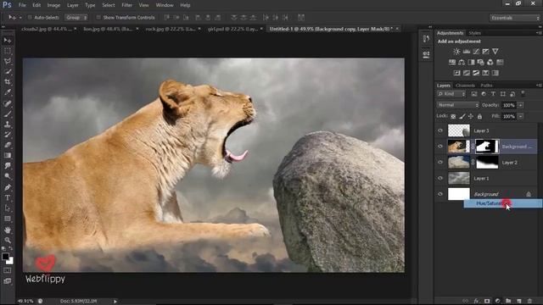Add a Threshold adjustment
543x305 pixels.
[x=476, y=73]
